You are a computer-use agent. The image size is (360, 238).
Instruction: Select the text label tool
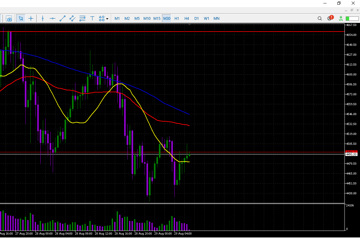click(92, 19)
